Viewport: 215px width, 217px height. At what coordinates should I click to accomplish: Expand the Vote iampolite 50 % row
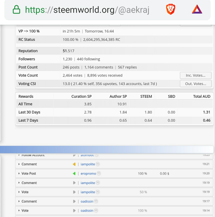pos(114,192)
